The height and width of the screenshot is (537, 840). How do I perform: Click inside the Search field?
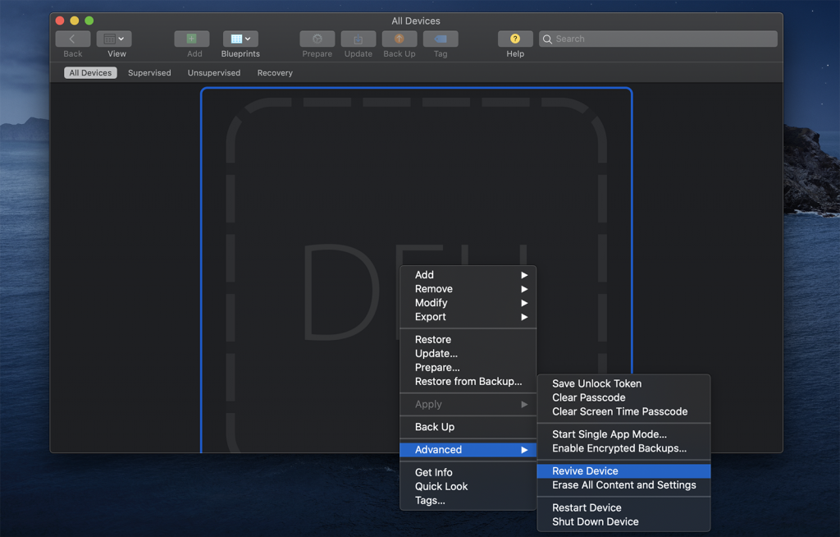pyautogui.click(x=656, y=39)
